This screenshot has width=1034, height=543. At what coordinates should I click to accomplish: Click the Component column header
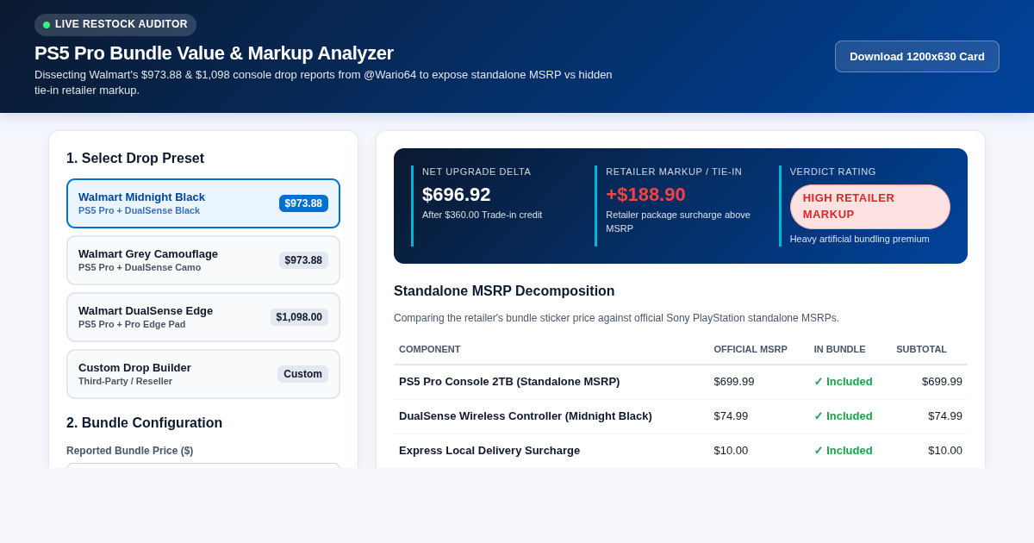coord(429,349)
